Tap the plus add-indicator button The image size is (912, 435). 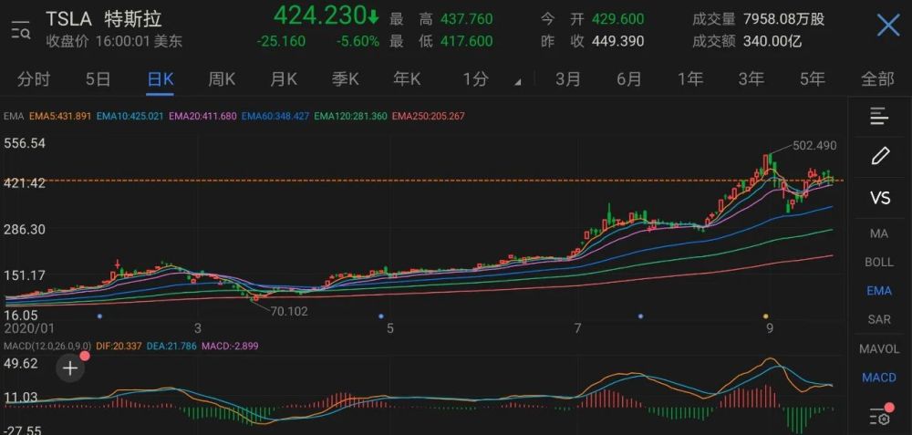70,368
